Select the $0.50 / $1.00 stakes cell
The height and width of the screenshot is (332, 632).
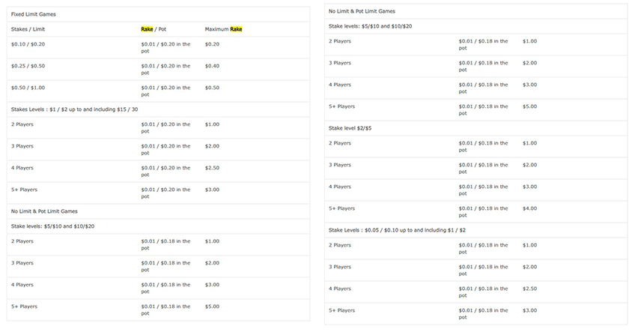click(28, 88)
